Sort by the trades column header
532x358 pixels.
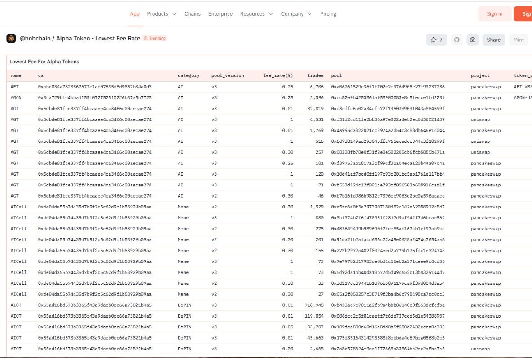(x=315, y=75)
